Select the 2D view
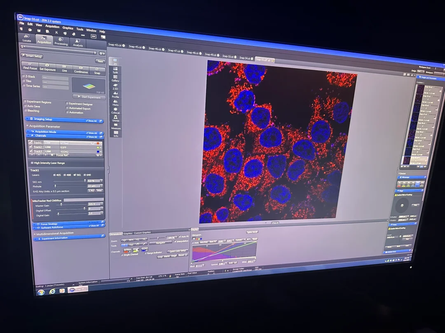 [x=115, y=62]
